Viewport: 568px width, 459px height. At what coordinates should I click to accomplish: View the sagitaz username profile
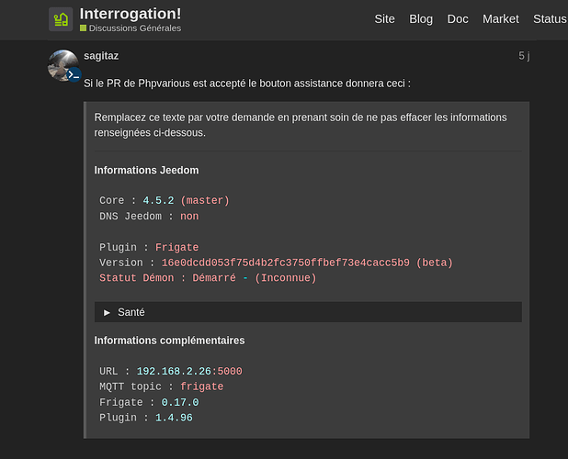point(101,56)
